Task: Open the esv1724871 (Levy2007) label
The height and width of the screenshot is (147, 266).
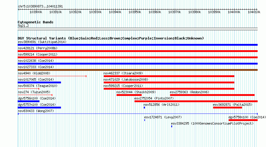Action: click(163, 117)
